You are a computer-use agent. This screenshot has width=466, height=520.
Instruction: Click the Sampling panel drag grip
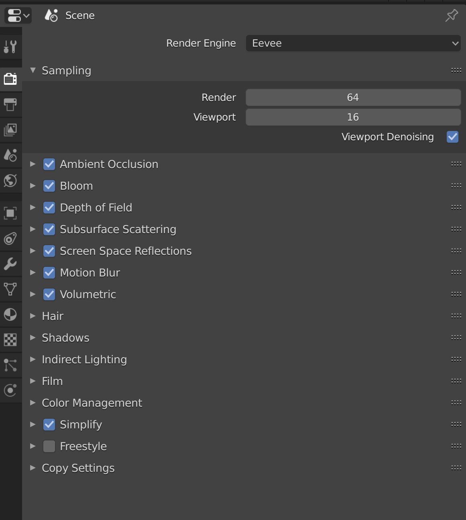click(456, 70)
